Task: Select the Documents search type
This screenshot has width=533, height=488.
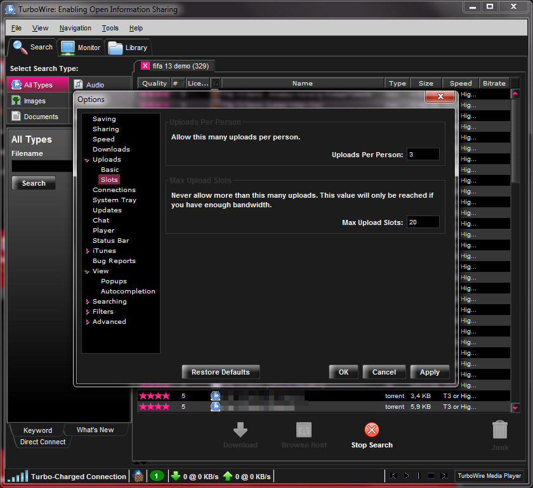Action: click(41, 117)
